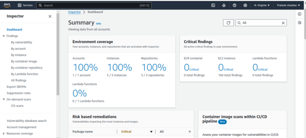306x138 pixels.
Task: Click the 3 / 3 repositories text
Action: point(153,75)
